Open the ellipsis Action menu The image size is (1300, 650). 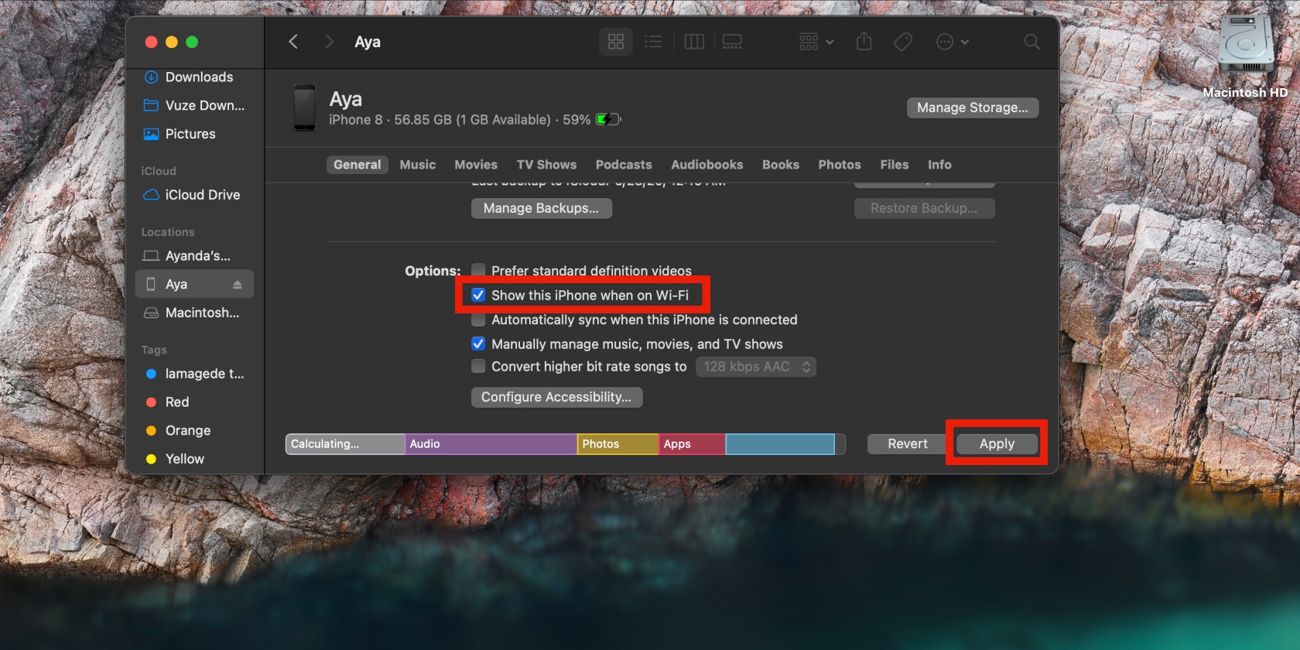point(953,42)
